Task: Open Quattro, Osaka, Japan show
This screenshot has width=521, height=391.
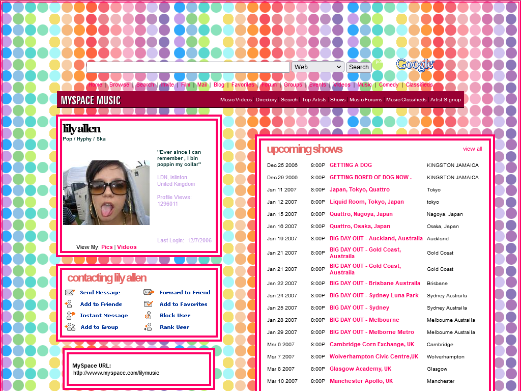Action: click(360, 226)
